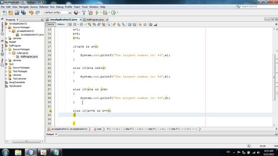Expand Test Libraries under Quiz
The height and width of the screenshot is (156, 278).
click(6, 79)
